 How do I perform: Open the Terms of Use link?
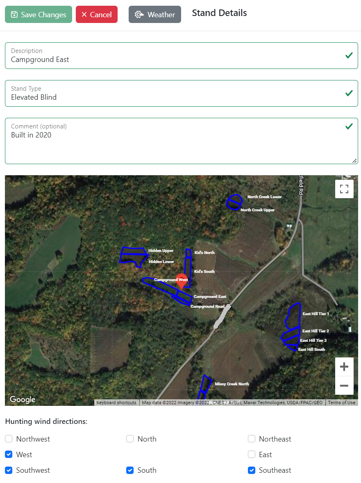pyautogui.click(x=341, y=403)
